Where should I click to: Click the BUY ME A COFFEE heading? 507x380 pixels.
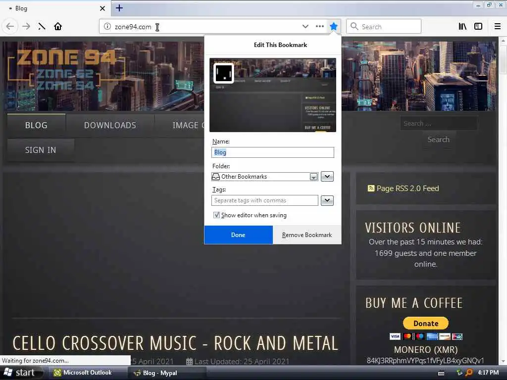point(414,303)
